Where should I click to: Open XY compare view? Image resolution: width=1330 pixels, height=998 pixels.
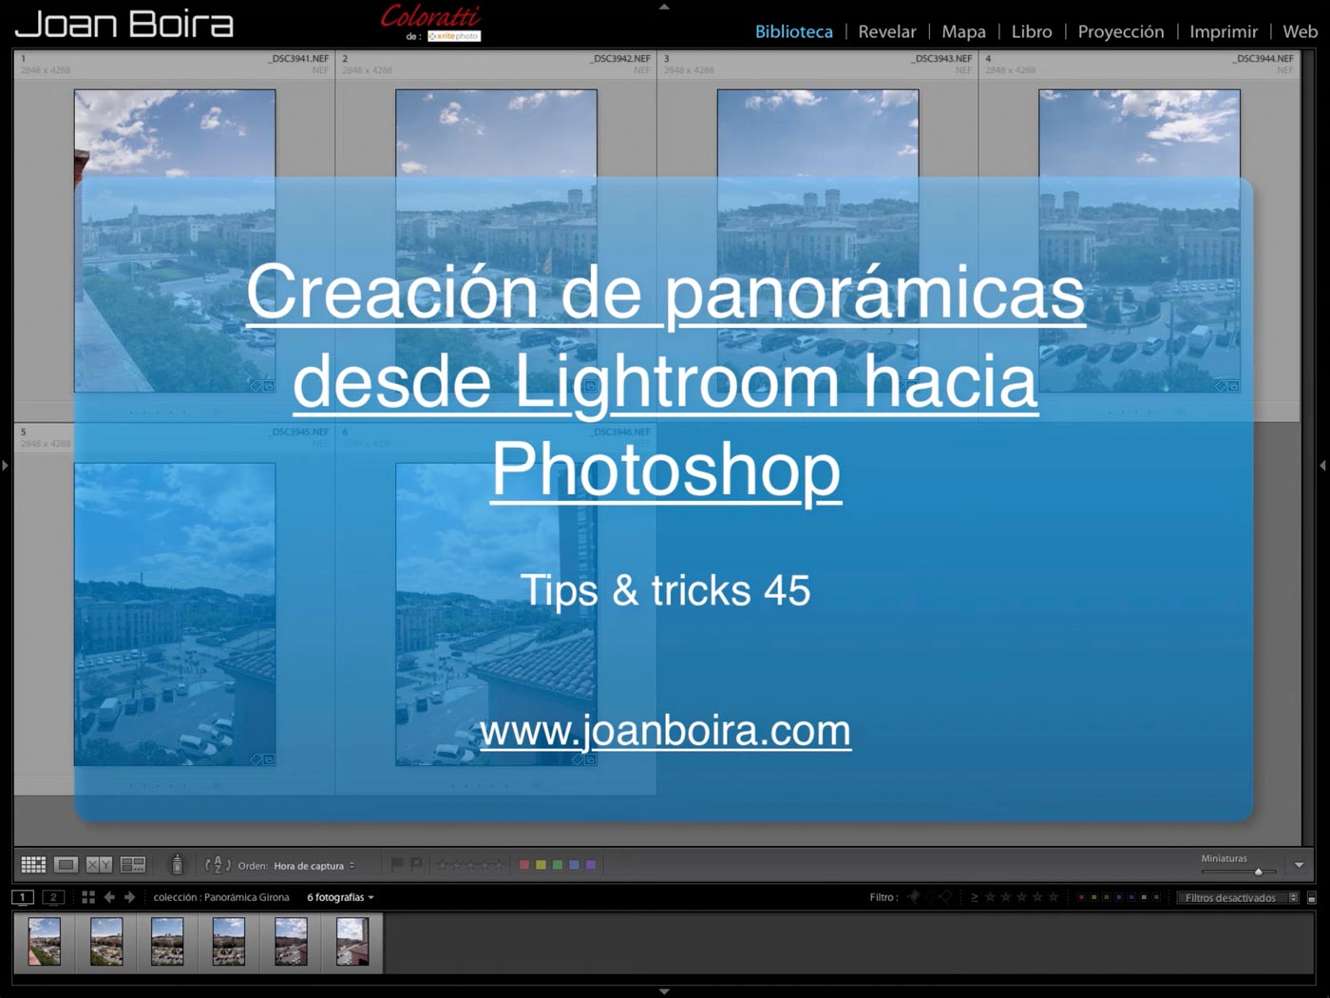click(99, 864)
